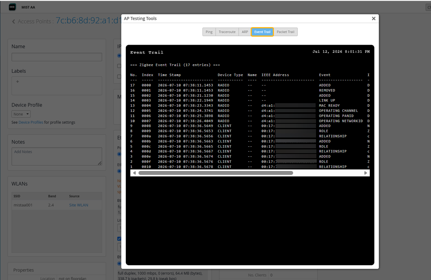Click the add label plus icon
431x280 pixels.
(18, 82)
